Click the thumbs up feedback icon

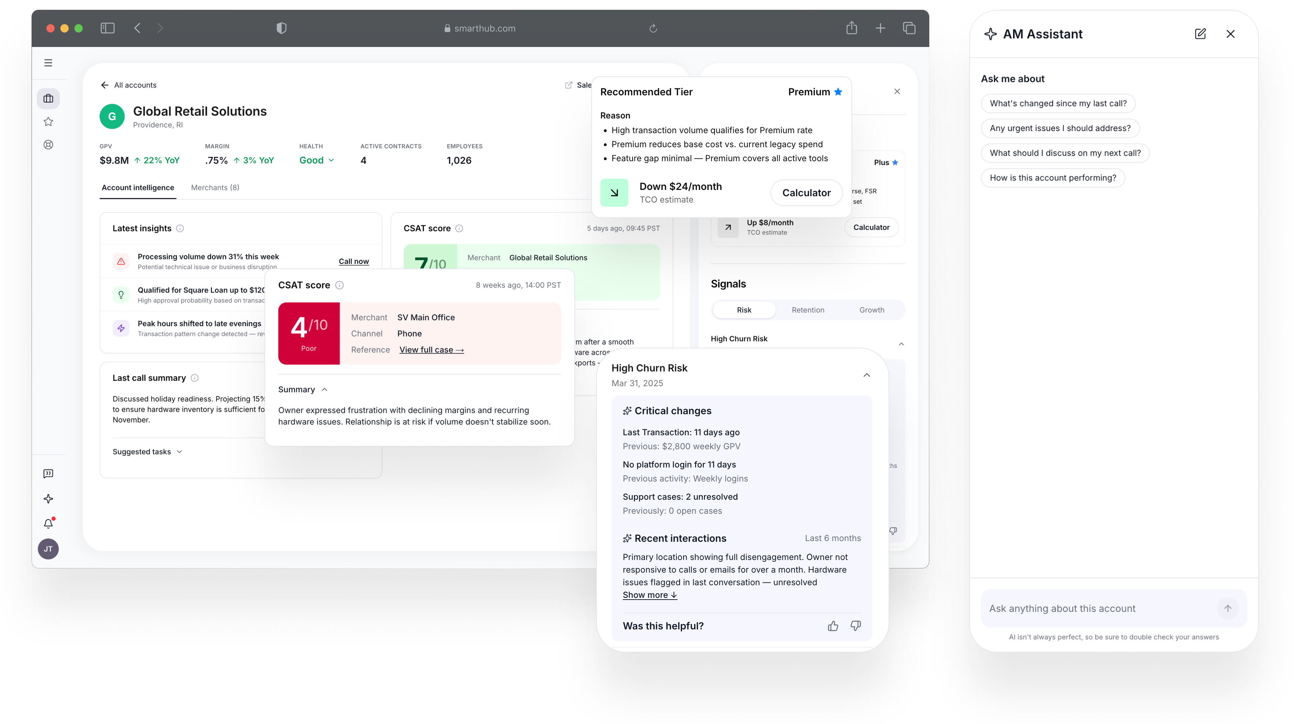click(x=833, y=626)
